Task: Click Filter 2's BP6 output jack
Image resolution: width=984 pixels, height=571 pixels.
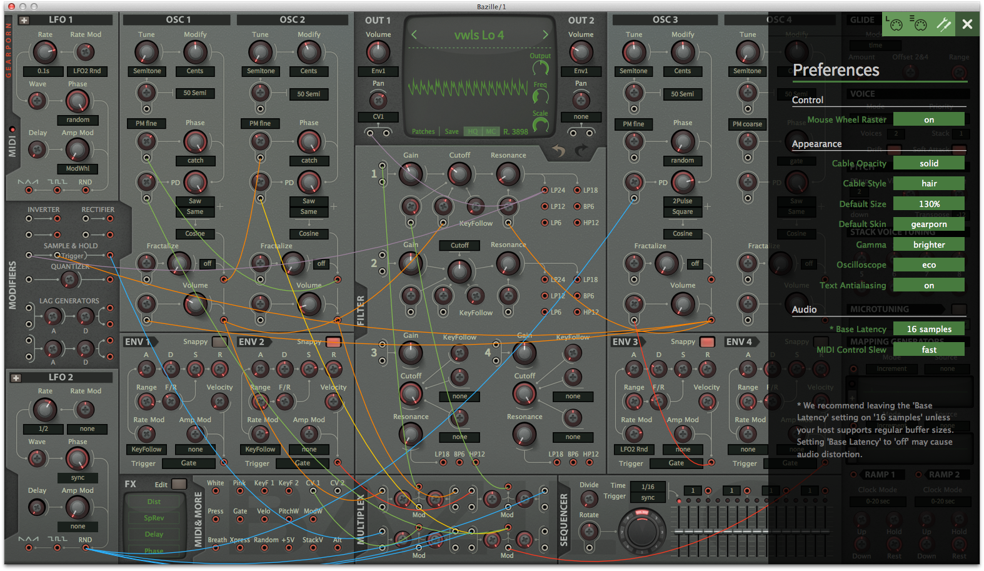Action: pos(578,296)
